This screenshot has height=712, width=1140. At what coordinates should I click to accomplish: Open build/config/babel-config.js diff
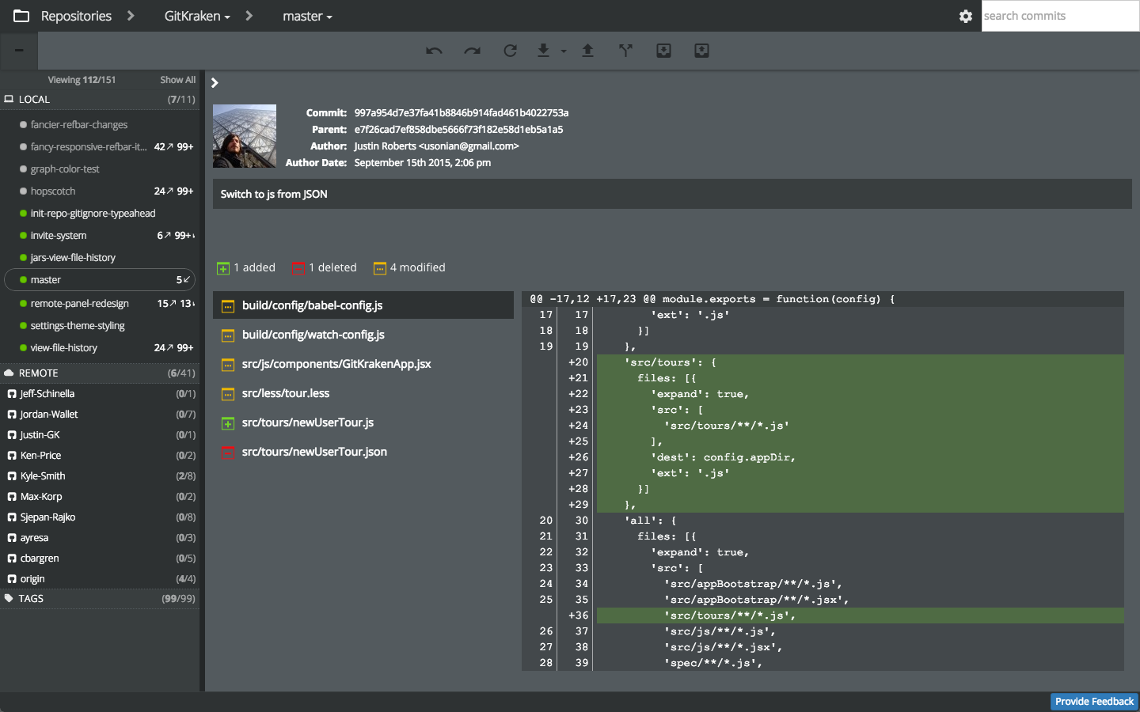click(363, 305)
